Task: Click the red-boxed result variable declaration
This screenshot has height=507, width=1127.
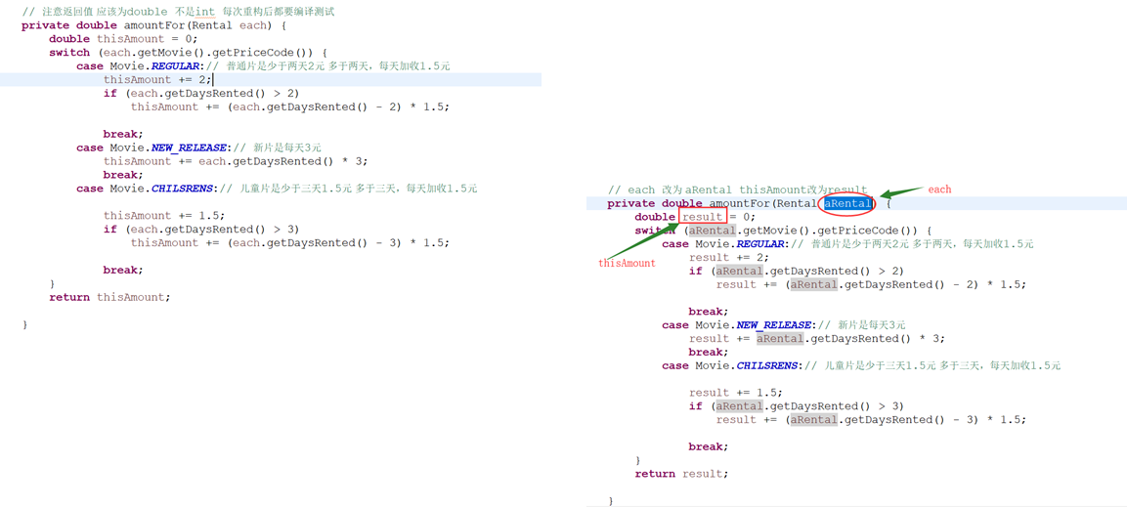Action: click(x=703, y=217)
